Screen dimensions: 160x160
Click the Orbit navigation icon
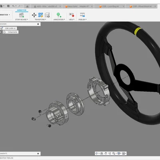(96, 153)
